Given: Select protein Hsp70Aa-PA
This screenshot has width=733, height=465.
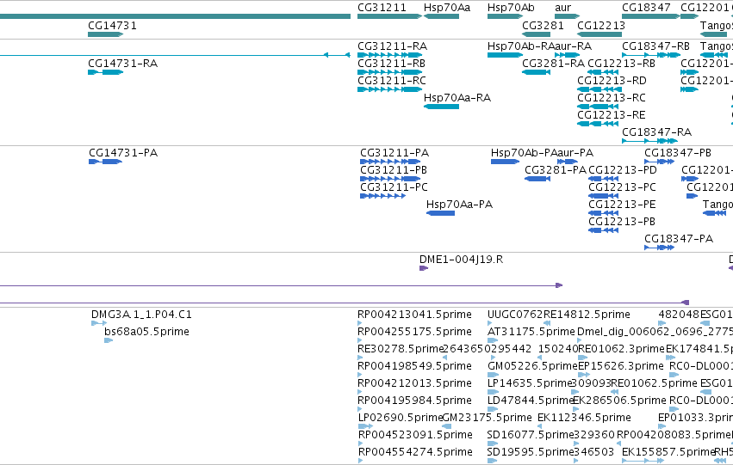Looking at the screenshot, I should click(440, 213).
